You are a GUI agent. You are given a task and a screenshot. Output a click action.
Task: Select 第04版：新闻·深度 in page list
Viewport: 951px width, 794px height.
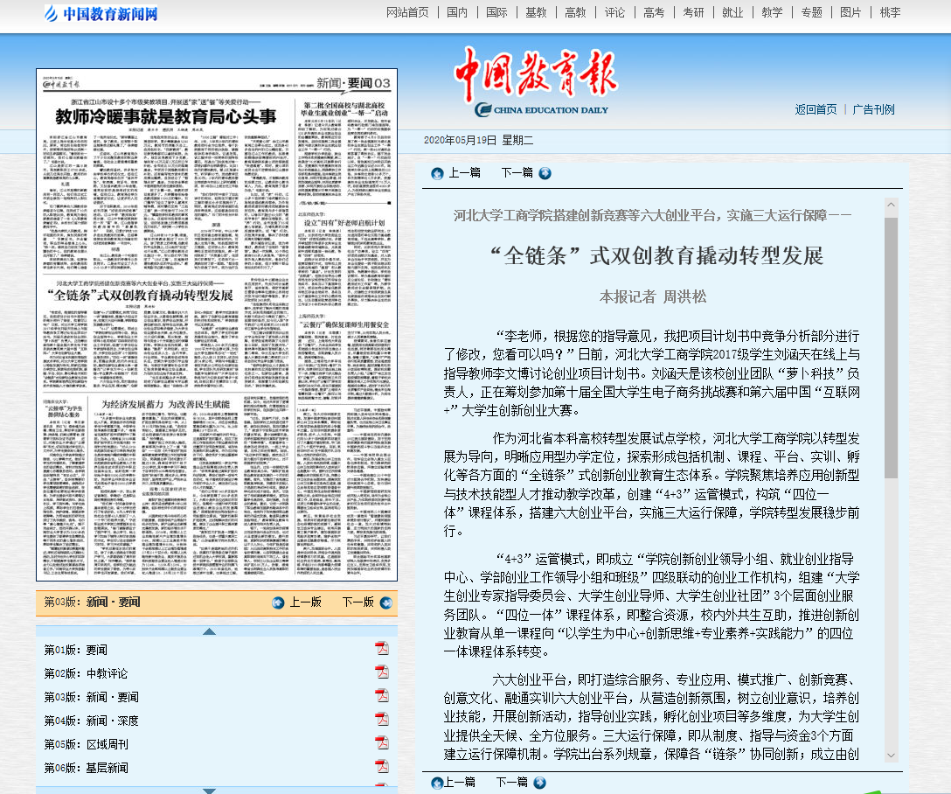click(x=92, y=721)
